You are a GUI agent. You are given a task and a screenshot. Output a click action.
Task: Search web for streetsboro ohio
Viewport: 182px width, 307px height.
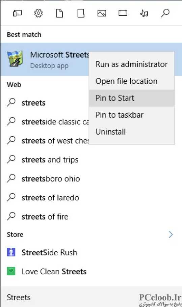tap(91, 178)
